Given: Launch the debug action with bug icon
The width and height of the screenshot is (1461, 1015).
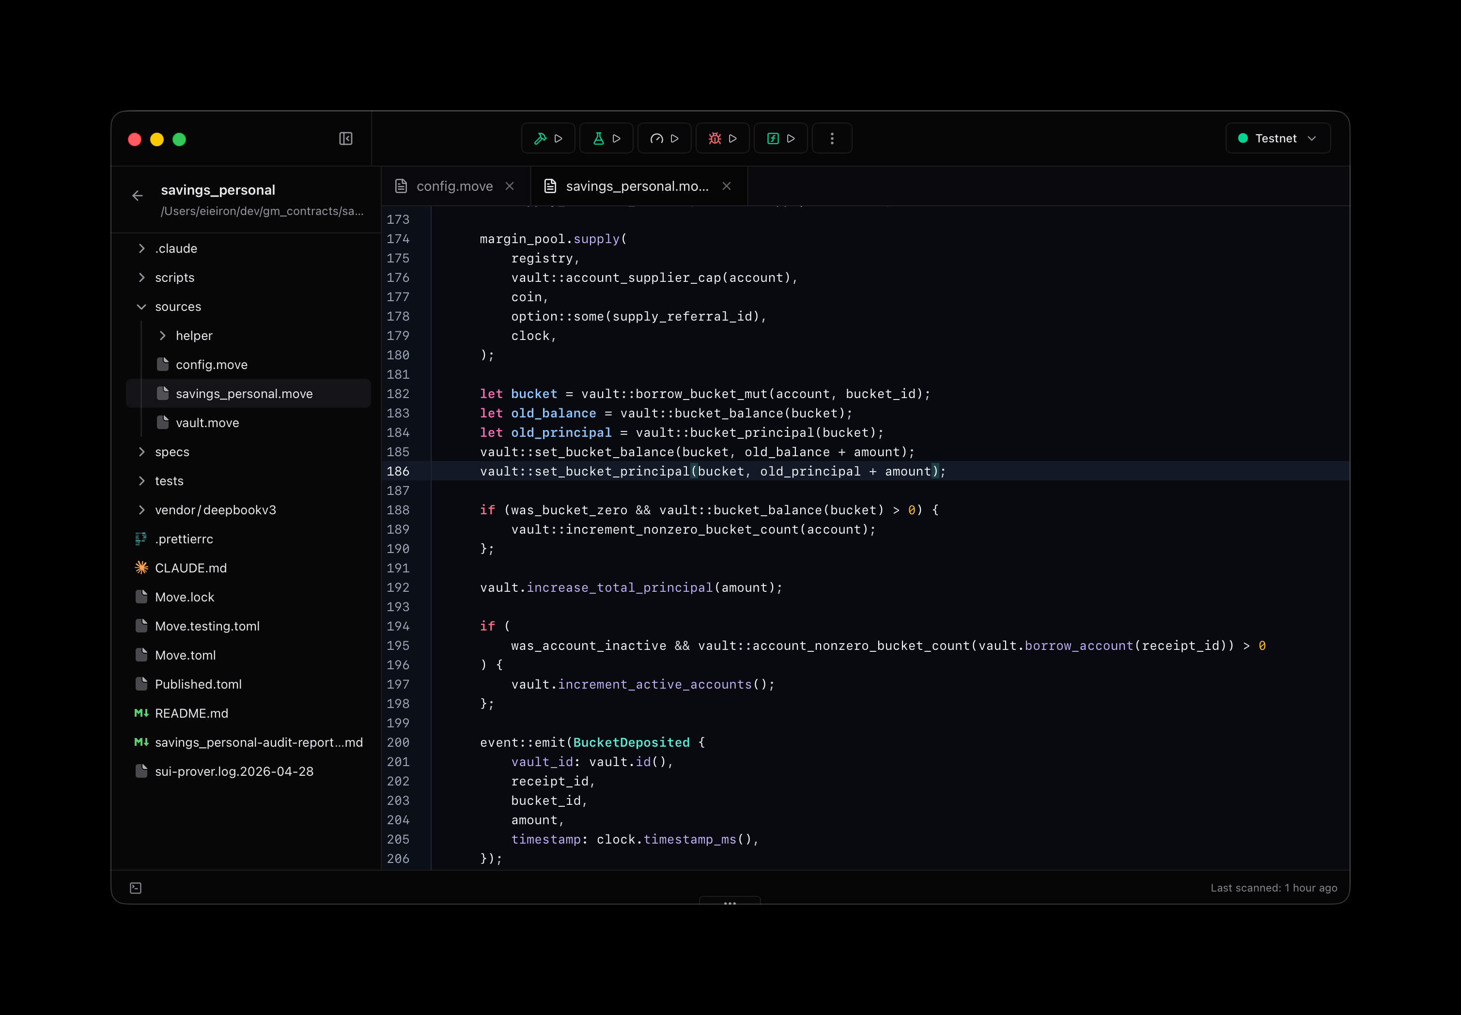Looking at the screenshot, I should 722,138.
